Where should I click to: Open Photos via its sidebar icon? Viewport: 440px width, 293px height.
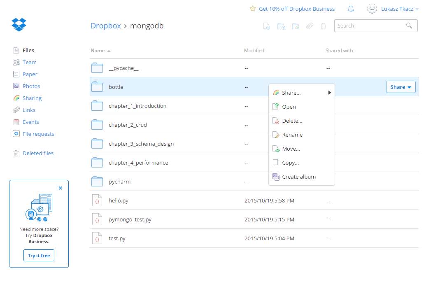(16, 86)
